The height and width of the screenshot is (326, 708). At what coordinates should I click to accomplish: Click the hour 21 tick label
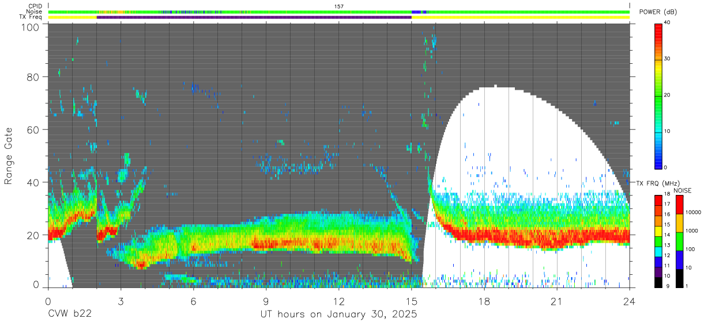pyautogui.click(x=557, y=301)
